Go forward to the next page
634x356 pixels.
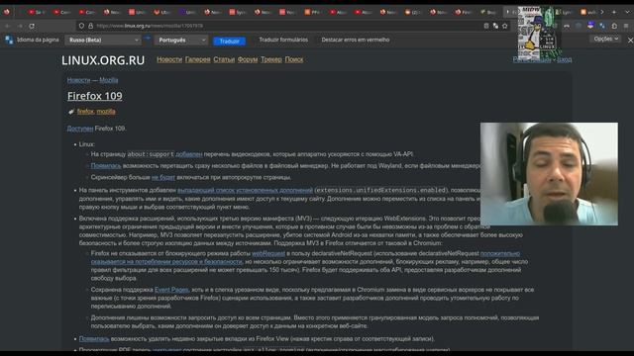[20, 26]
